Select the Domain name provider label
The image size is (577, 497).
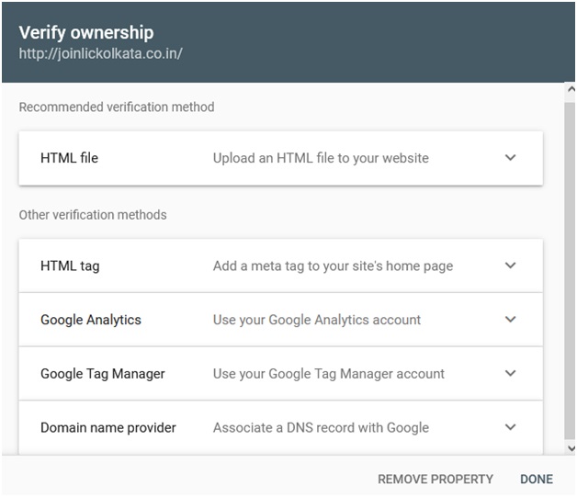pos(108,427)
